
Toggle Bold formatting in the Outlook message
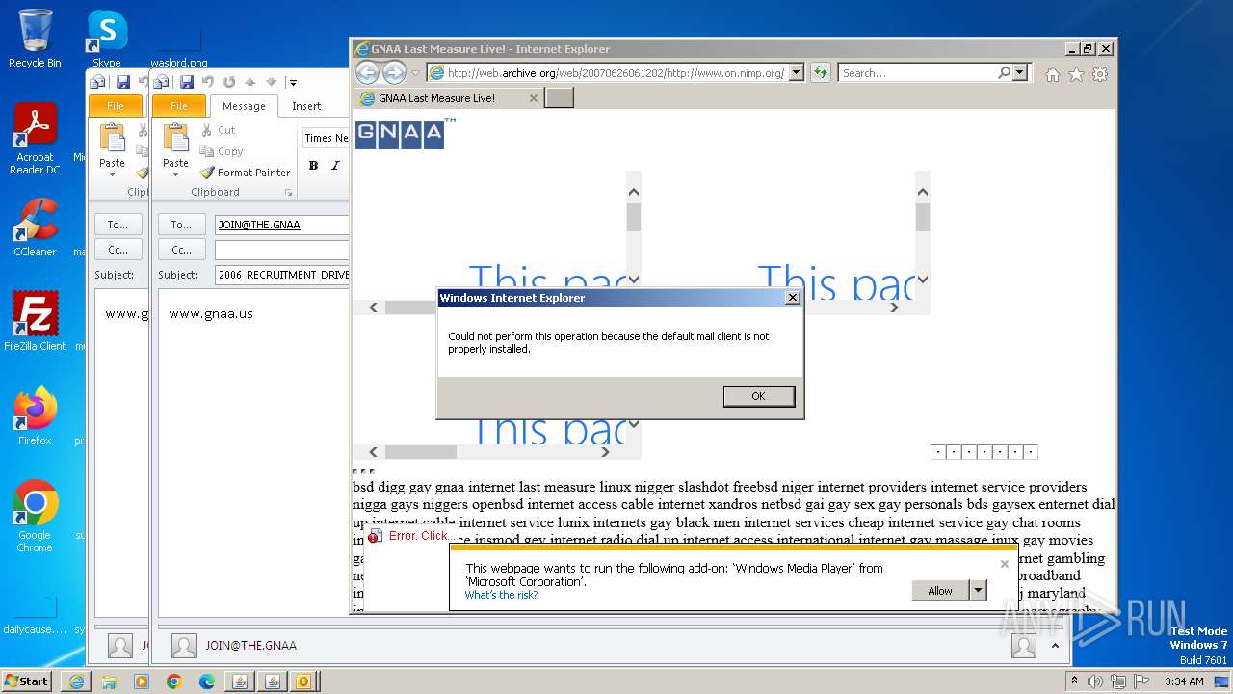[313, 166]
